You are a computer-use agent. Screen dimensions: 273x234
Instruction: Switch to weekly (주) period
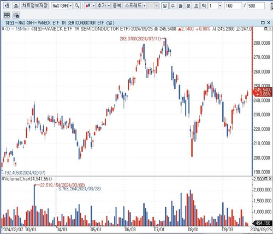click(x=173, y=6)
